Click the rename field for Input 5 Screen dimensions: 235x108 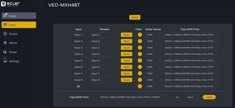104,61
